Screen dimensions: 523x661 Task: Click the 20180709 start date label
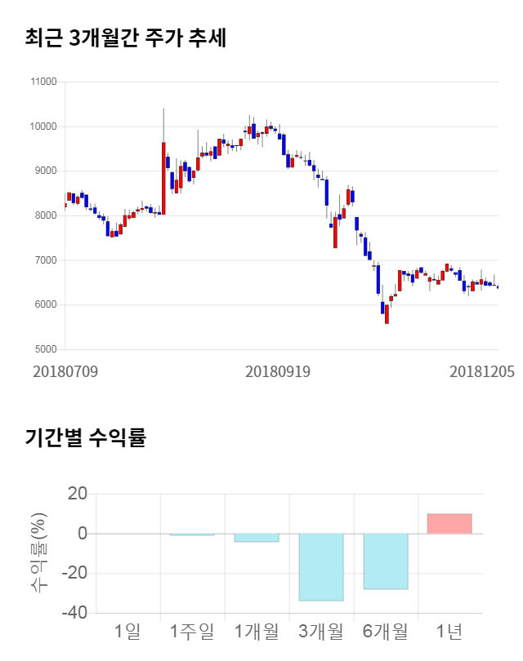pos(65,371)
